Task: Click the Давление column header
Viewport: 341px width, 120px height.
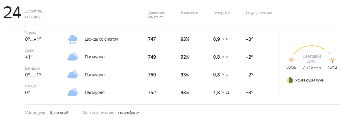Action: tap(157, 15)
